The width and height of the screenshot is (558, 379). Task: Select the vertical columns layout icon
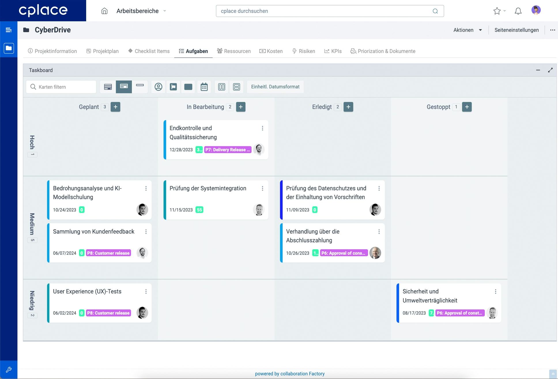pos(221,87)
